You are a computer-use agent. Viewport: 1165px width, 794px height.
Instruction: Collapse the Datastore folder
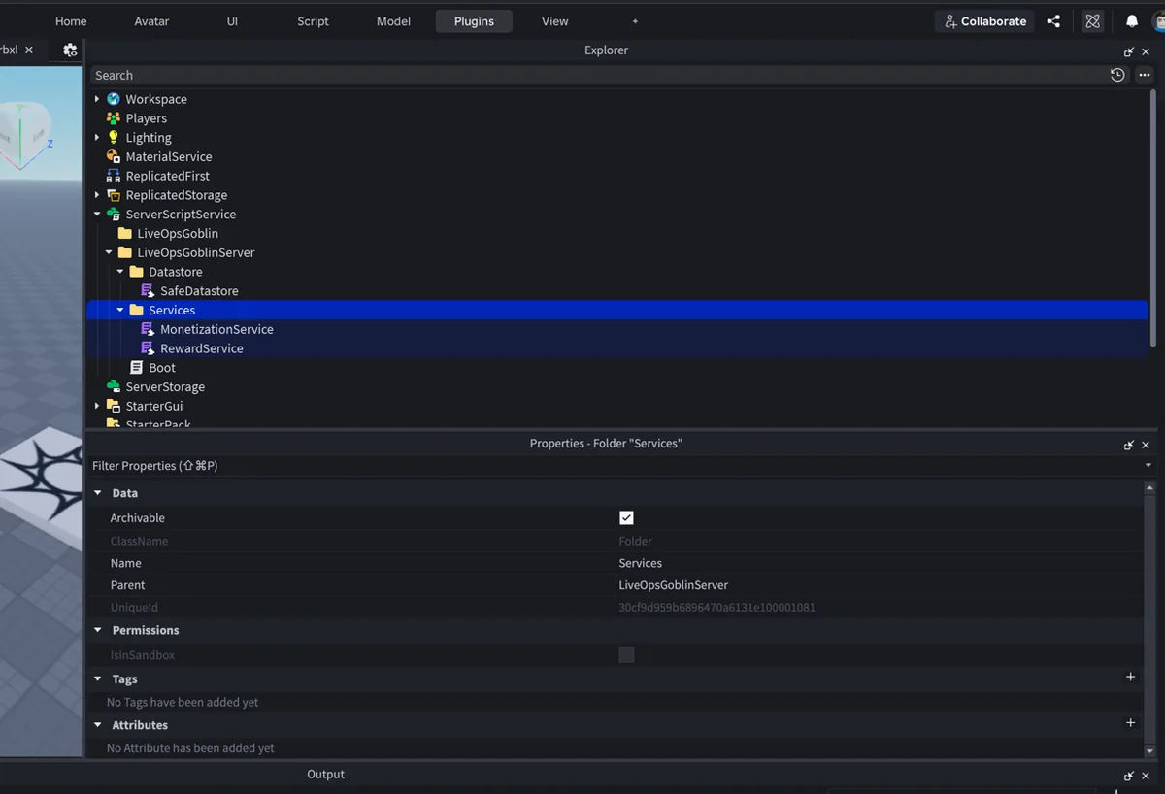tap(120, 272)
